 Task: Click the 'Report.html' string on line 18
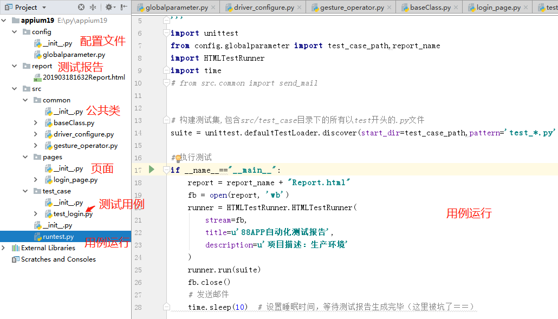319,183
